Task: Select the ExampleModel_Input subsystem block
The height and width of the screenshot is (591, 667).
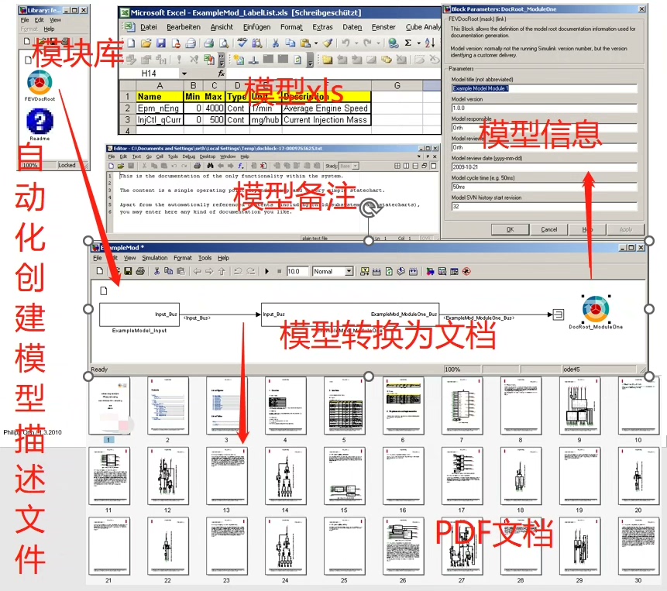Action: tap(139, 314)
